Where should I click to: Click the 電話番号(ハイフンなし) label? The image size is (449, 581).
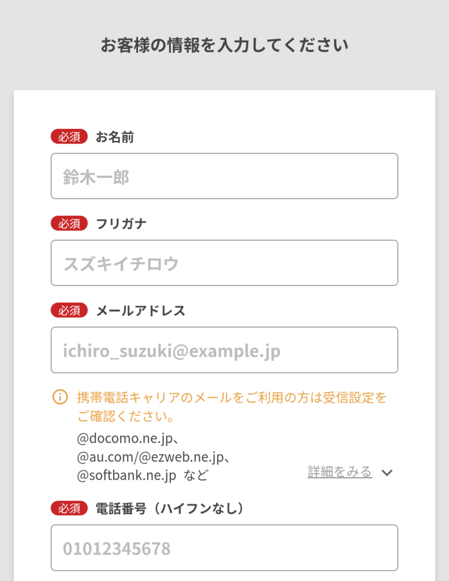170,508
